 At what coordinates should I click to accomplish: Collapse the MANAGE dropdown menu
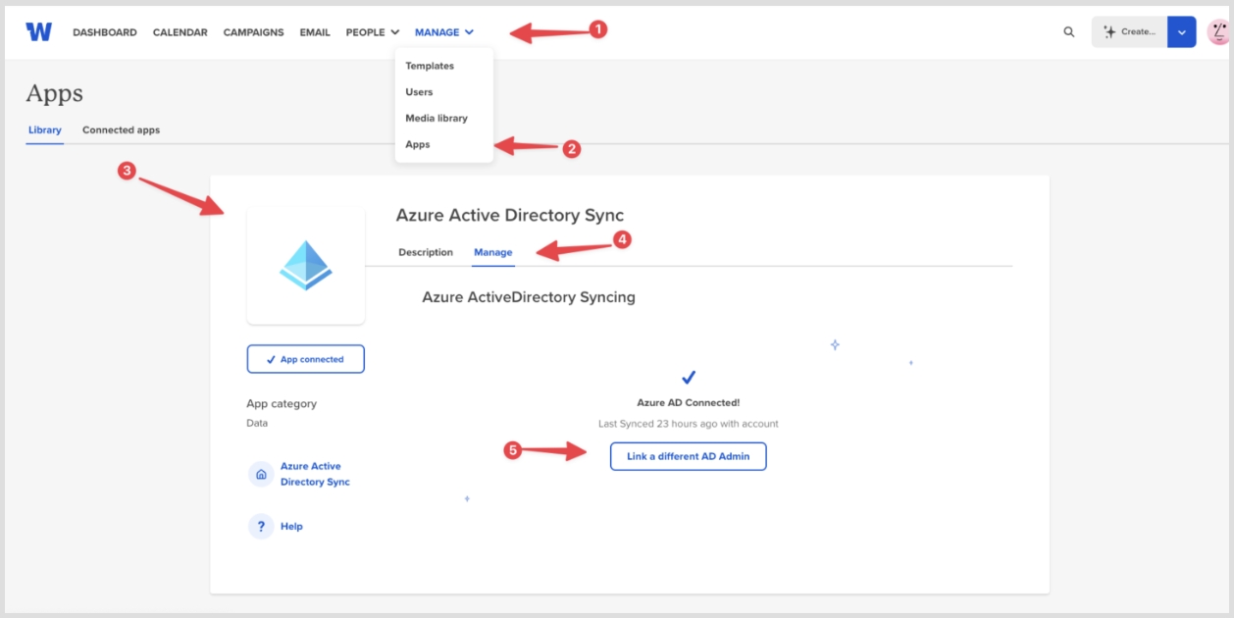click(x=444, y=32)
